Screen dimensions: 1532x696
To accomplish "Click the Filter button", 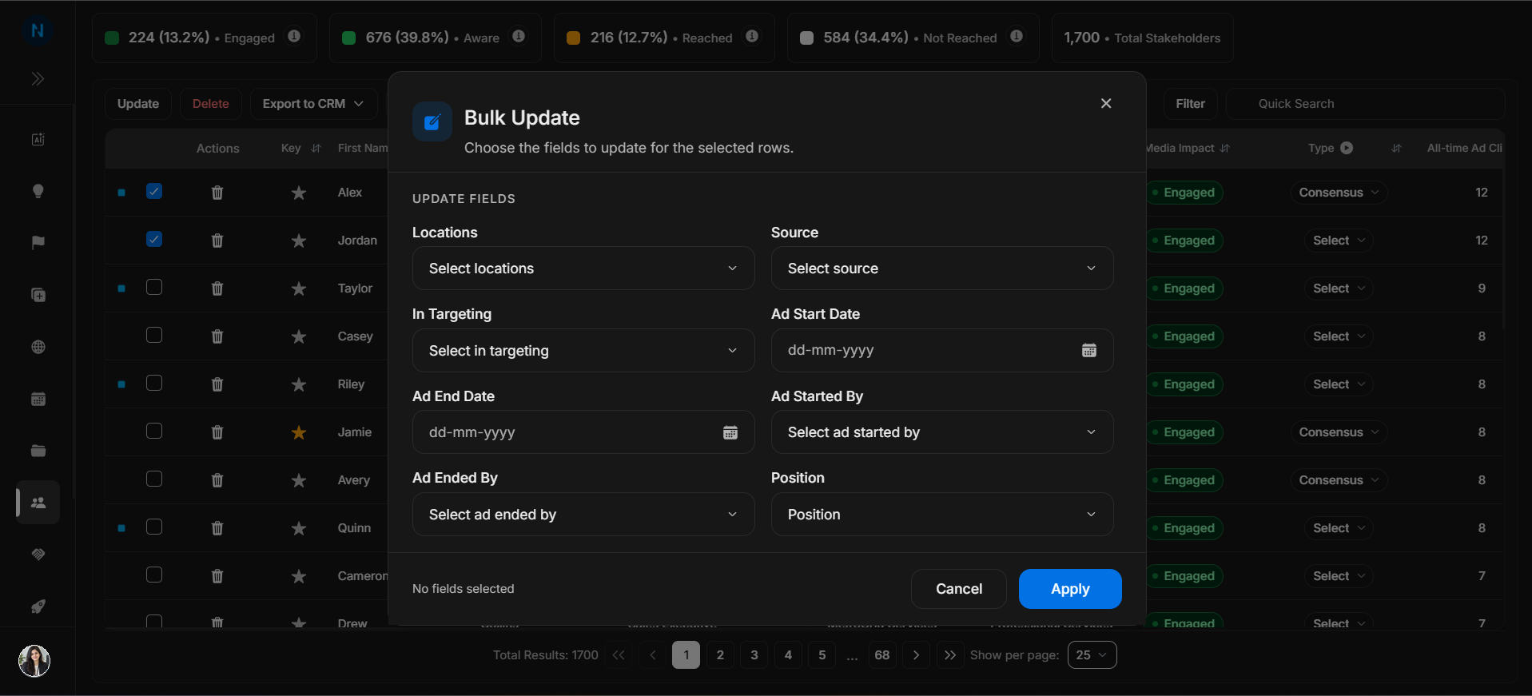I will [1190, 104].
